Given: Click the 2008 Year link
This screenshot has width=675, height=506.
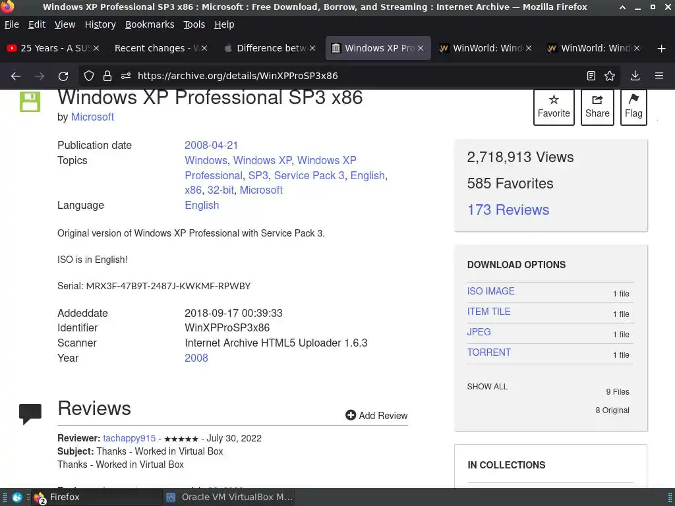Looking at the screenshot, I should click(196, 358).
